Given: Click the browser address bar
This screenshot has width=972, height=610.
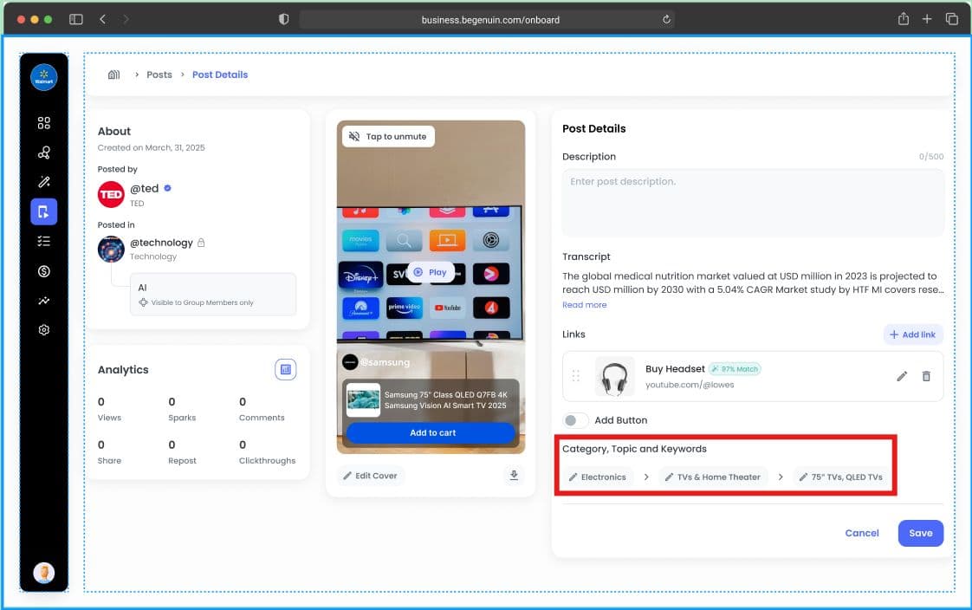Looking at the screenshot, I should pyautogui.click(x=487, y=20).
